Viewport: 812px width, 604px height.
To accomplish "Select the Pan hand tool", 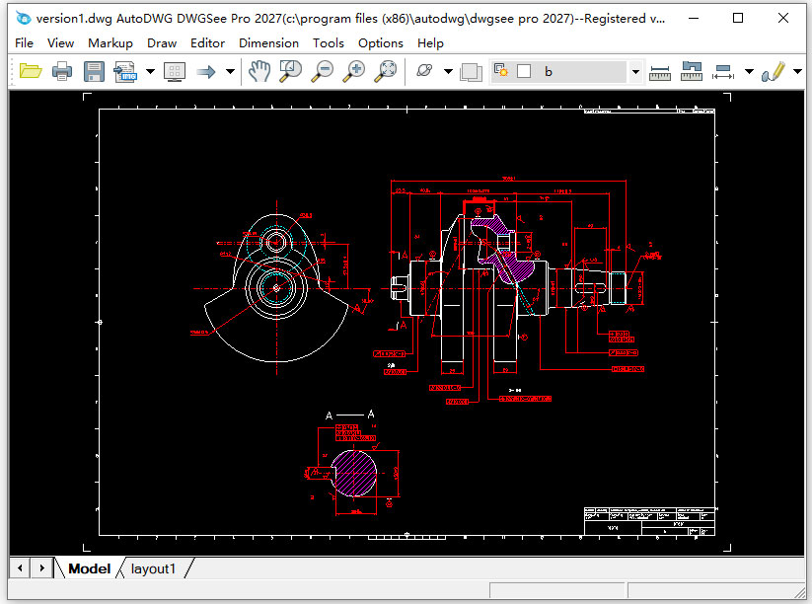I will tap(258, 71).
